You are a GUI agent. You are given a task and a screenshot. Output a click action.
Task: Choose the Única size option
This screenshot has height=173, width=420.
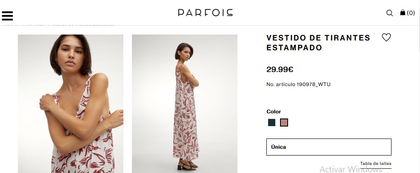click(329, 147)
